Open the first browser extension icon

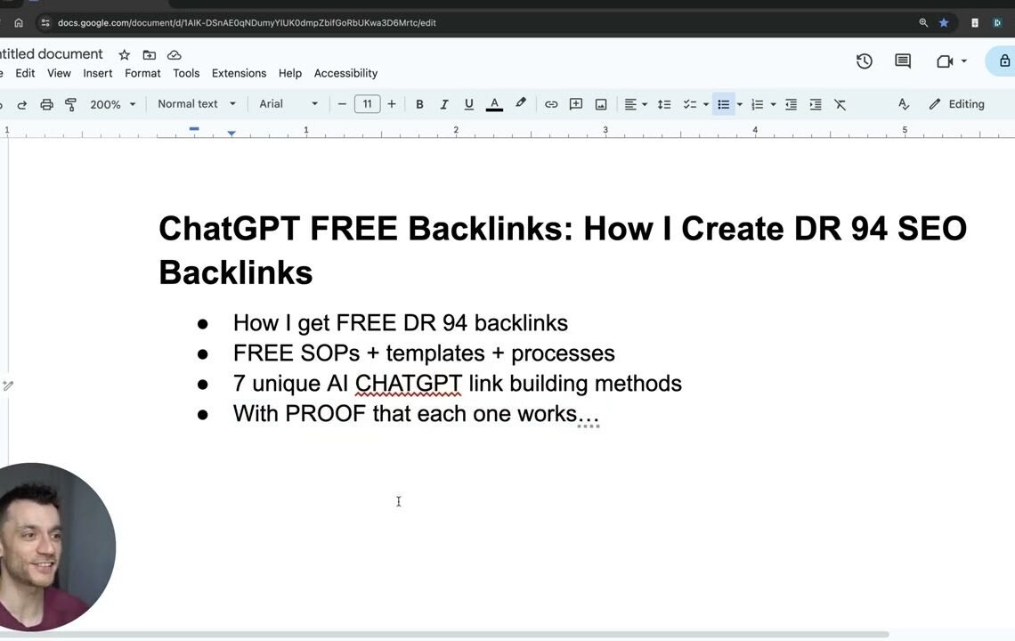pyautogui.click(x=975, y=22)
